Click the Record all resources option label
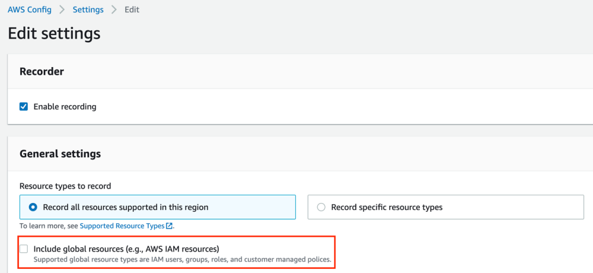Image resolution: width=593 pixels, height=273 pixels. (126, 207)
